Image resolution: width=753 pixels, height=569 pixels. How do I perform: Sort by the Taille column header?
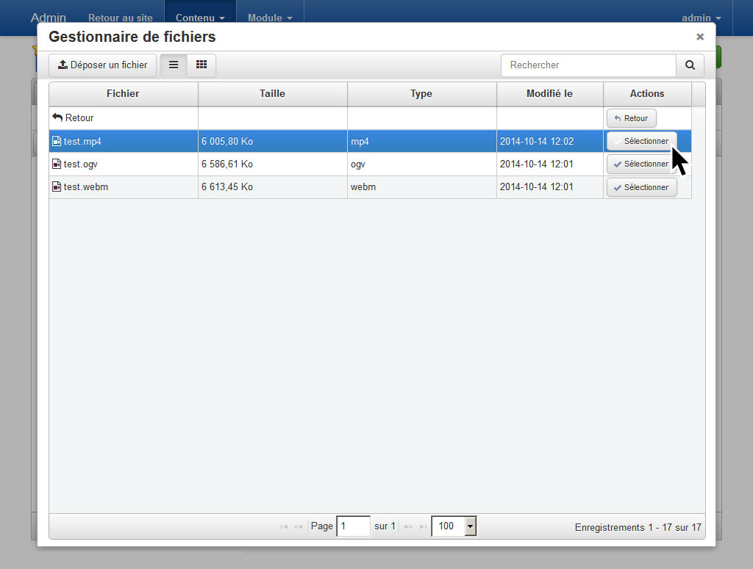pos(272,93)
